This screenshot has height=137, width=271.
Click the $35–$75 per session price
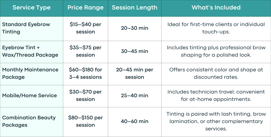pos(85,51)
